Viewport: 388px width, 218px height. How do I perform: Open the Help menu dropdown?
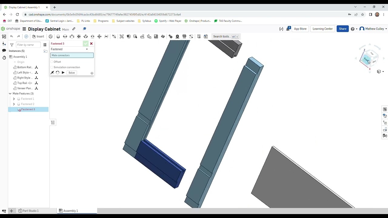tap(354, 29)
